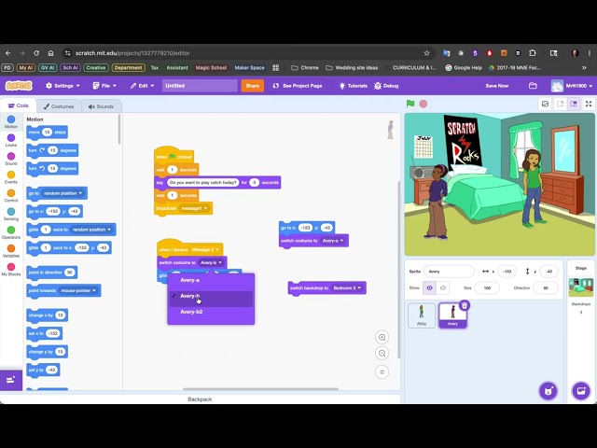Image resolution: width=597 pixels, height=448 pixels.
Task: Click the Scratch logo
Action: point(19,86)
